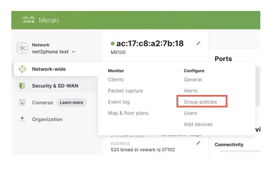
Task: Open General under Configure
Action: coord(193,79)
